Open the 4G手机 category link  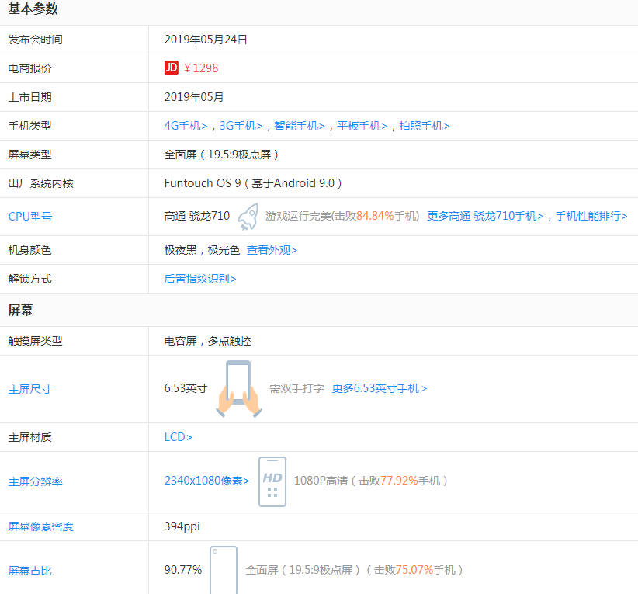click(185, 125)
